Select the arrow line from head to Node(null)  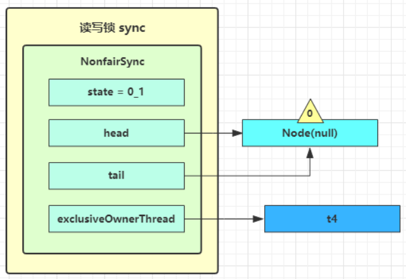[210, 133]
